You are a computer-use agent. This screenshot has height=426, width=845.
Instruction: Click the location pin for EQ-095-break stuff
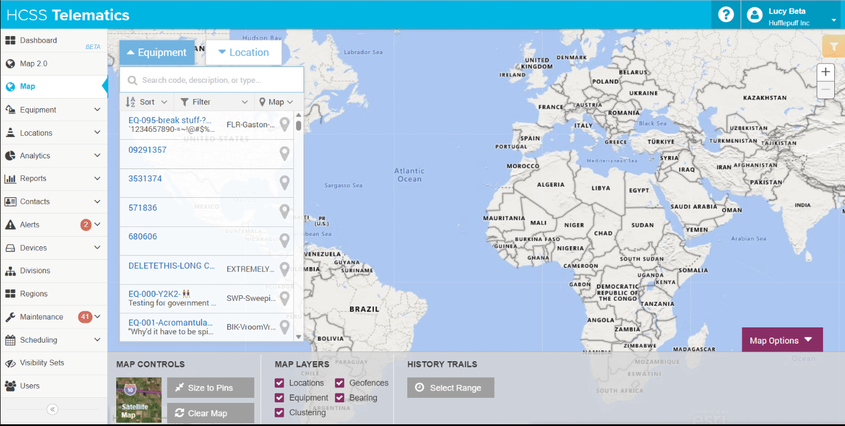(x=285, y=124)
